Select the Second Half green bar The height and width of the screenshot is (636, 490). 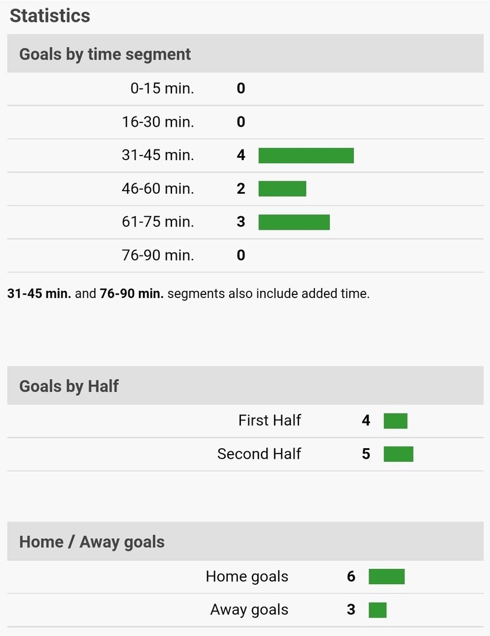tap(398, 454)
